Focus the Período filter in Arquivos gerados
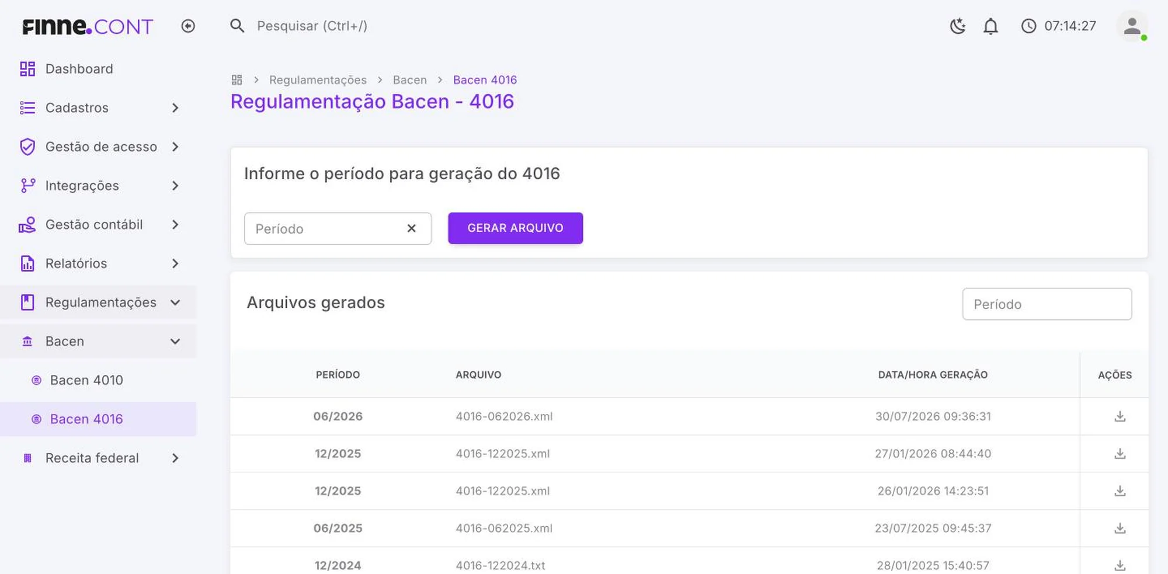Viewport: 1168px width, 574px height. point(1047,304)
